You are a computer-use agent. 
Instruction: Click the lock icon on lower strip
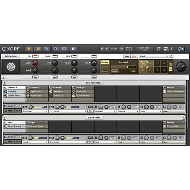coord(3,77)
